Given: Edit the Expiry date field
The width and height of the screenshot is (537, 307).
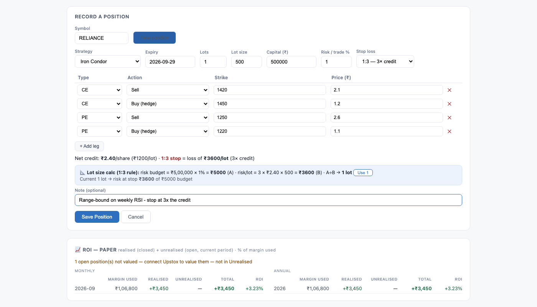Looking at the screenshot, I should click(170, 62).
